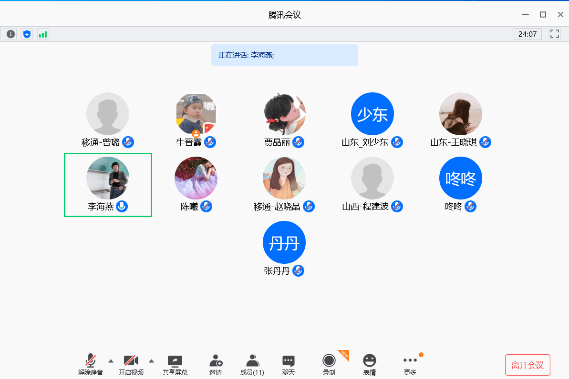Unmute your microphone
The width and height of the screenshot is (569, 379).
coord(90,365)
